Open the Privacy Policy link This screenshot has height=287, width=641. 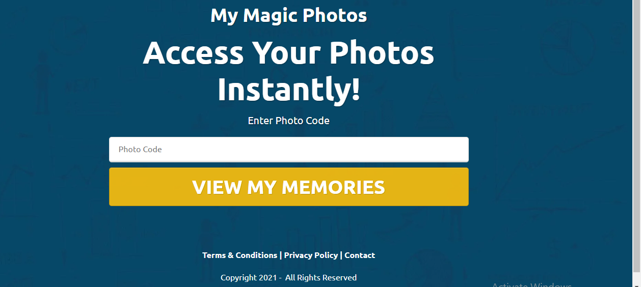311,255
